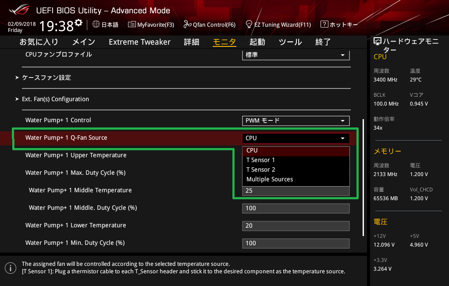The width and height of the screenshot is (449, 286).
Task: Click the 3400 MHz CPU frequency value
Action: pyautogui.click(x=385, y=80)
